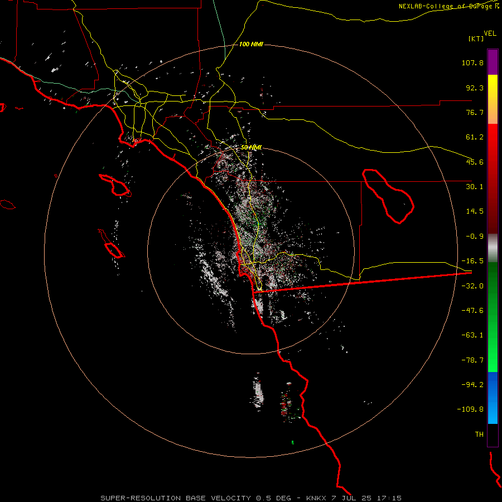The height and width of the screenshot is (502, 502).
Task: Click the "100 NMI" range ring label
Action: (251, 44)
